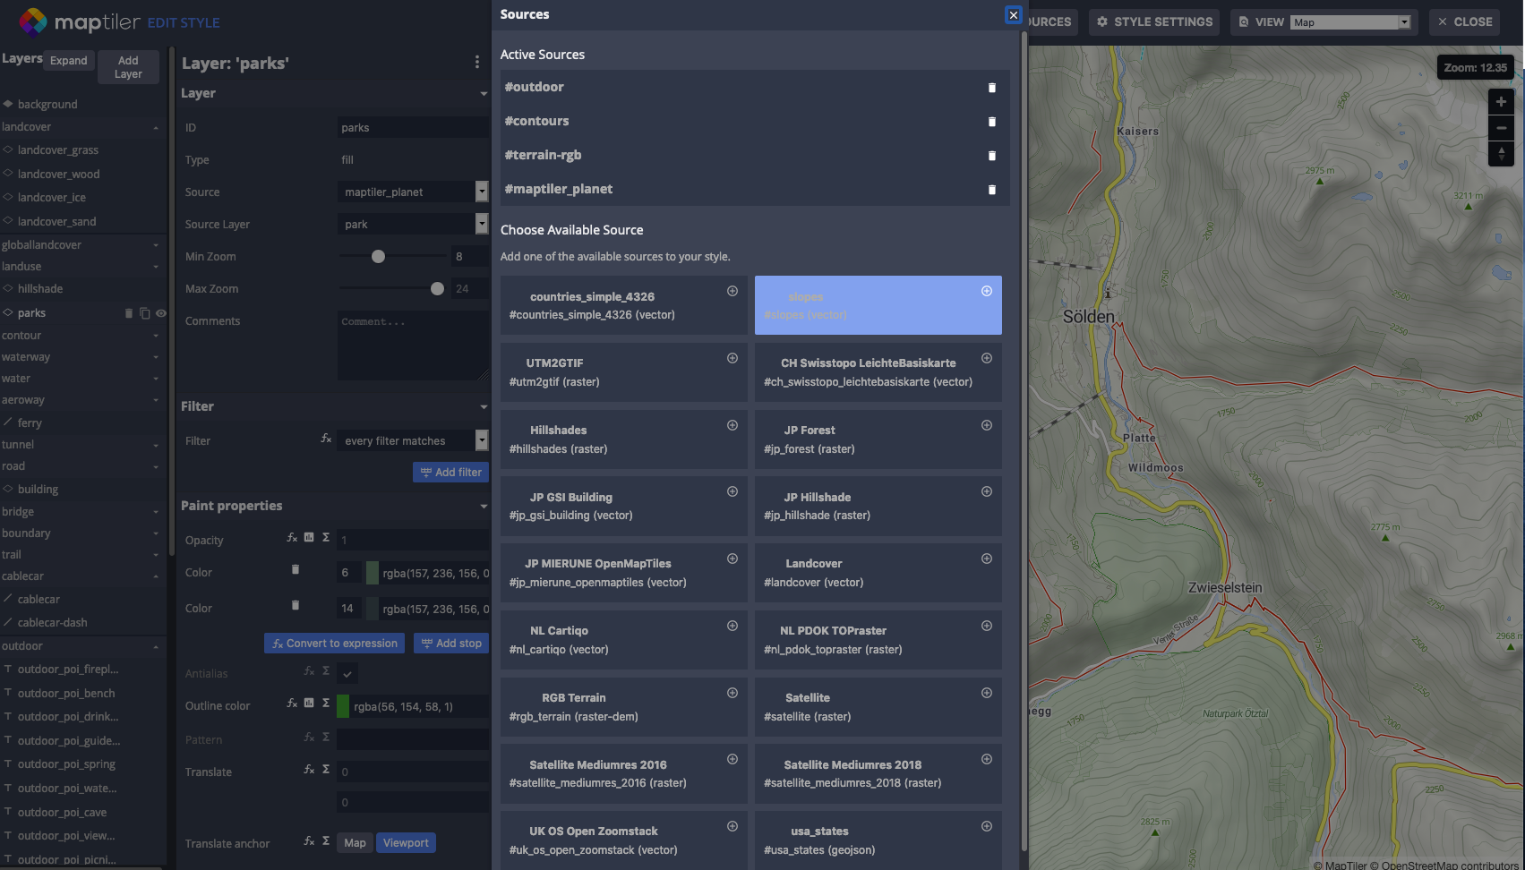1525x870 pixels.
Task: Add the Satellite source using plus icon
Action: [986, 693]
